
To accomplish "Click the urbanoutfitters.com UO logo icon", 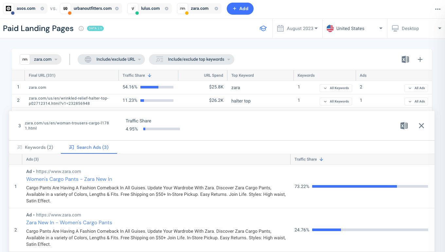I will (x=66, y=8).
